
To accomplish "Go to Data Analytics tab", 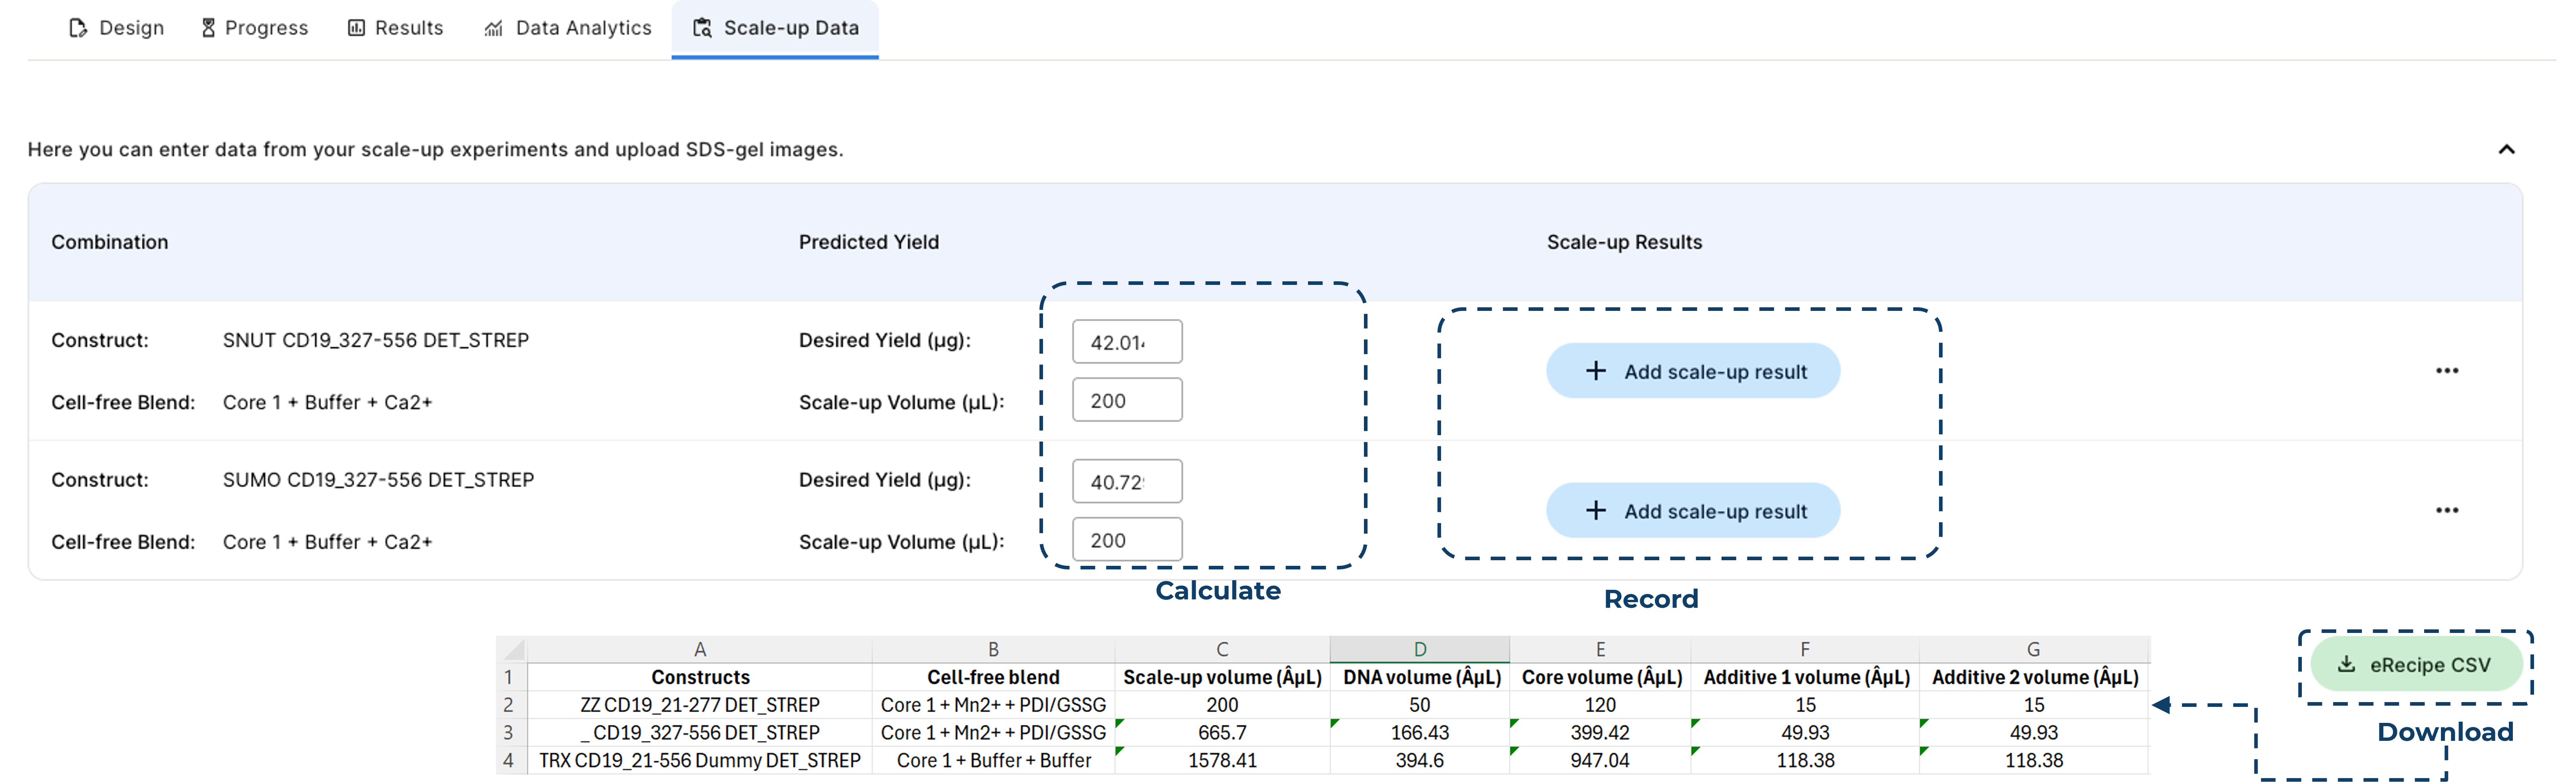I will tap(567, 28).
